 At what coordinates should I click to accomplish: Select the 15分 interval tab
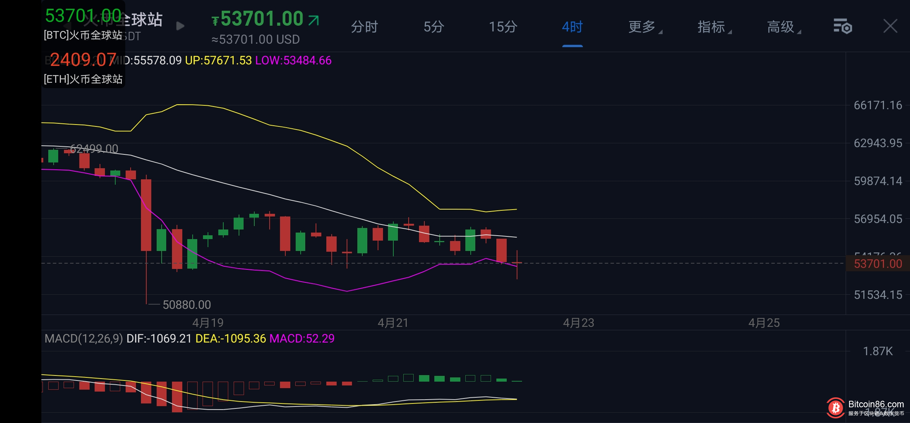503,27
